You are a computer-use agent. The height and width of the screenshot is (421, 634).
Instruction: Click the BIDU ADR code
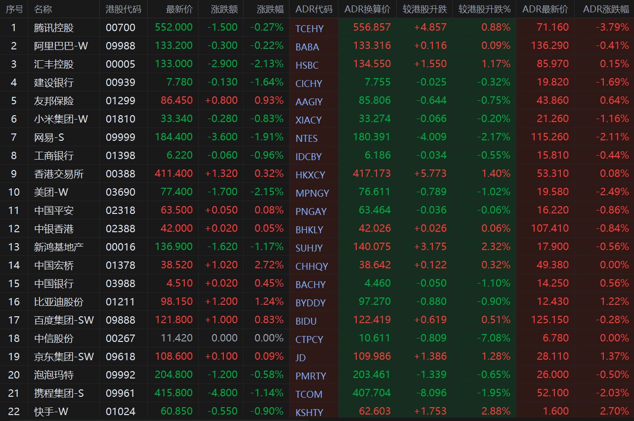[x=306, y=321]
